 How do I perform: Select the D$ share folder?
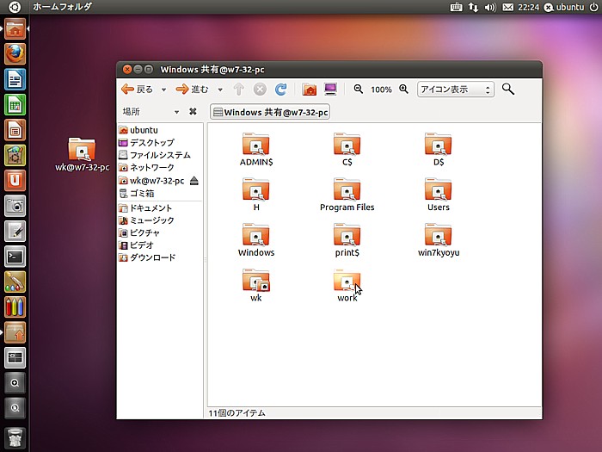coord(439,149)
